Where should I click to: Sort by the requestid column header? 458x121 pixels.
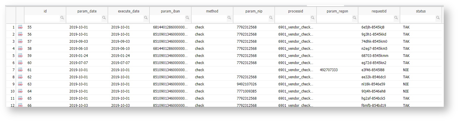click(379, 11)
